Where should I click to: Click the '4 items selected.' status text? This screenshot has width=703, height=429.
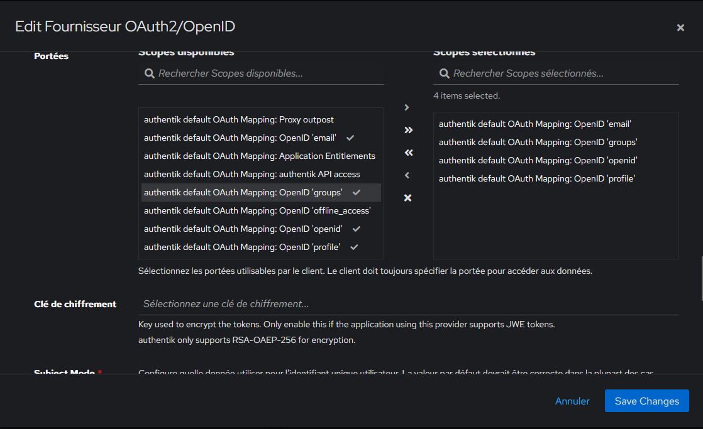467,96
